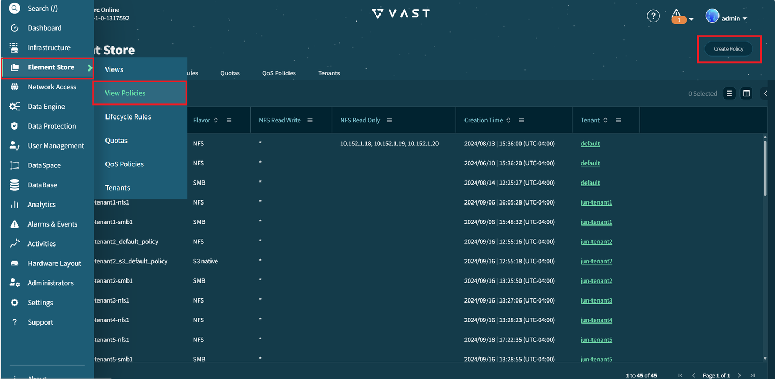Open NFS Read Write column menu icon
The width and height of the screenshot is (775, 379).
pos(310,120)
